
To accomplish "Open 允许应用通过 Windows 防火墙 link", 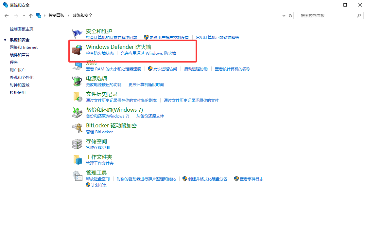I will pyautogui.click(x=148, y=53).
